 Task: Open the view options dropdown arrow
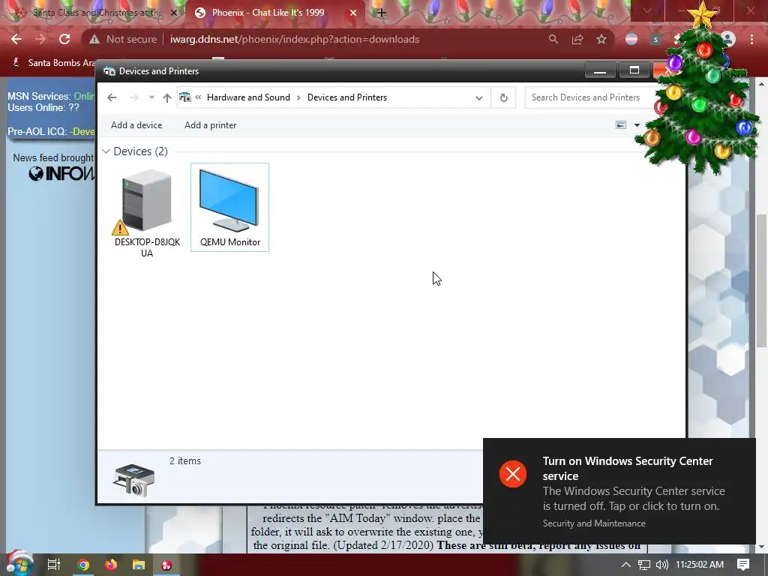pos(637,125)
